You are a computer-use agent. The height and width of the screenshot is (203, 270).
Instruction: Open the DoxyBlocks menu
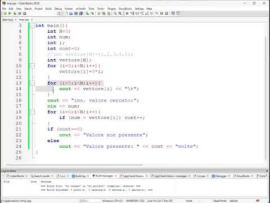pos(125,8)
